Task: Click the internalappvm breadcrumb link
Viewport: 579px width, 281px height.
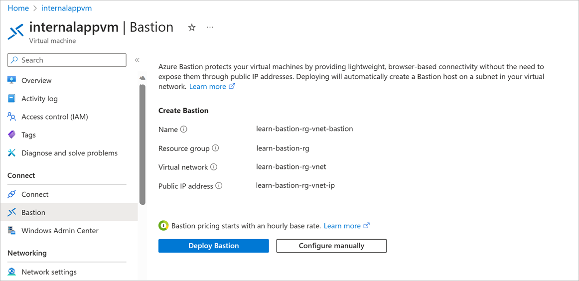Action: (x=67, y=8)
